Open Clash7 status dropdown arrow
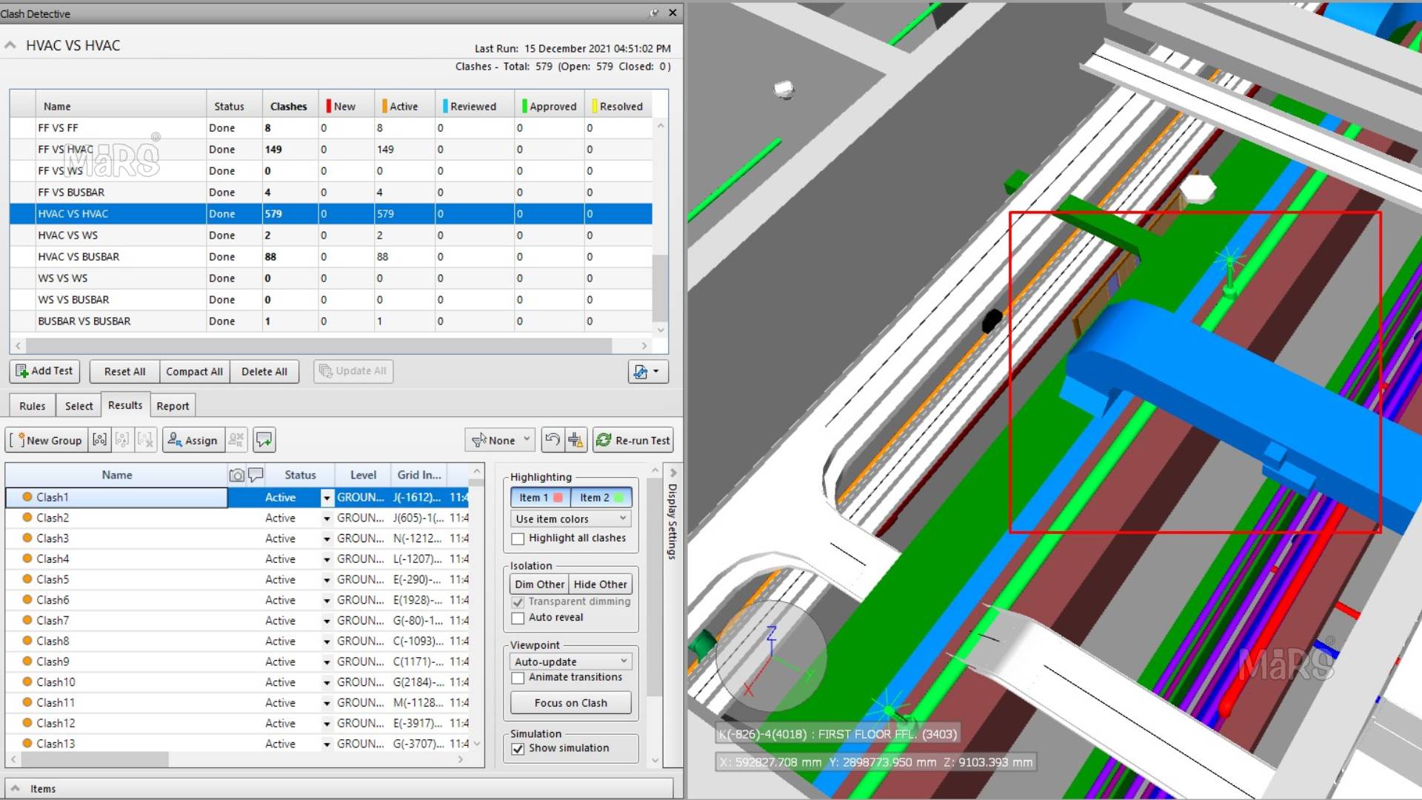The width and height of the screenshot is (1422, 800). pos(327,621)
